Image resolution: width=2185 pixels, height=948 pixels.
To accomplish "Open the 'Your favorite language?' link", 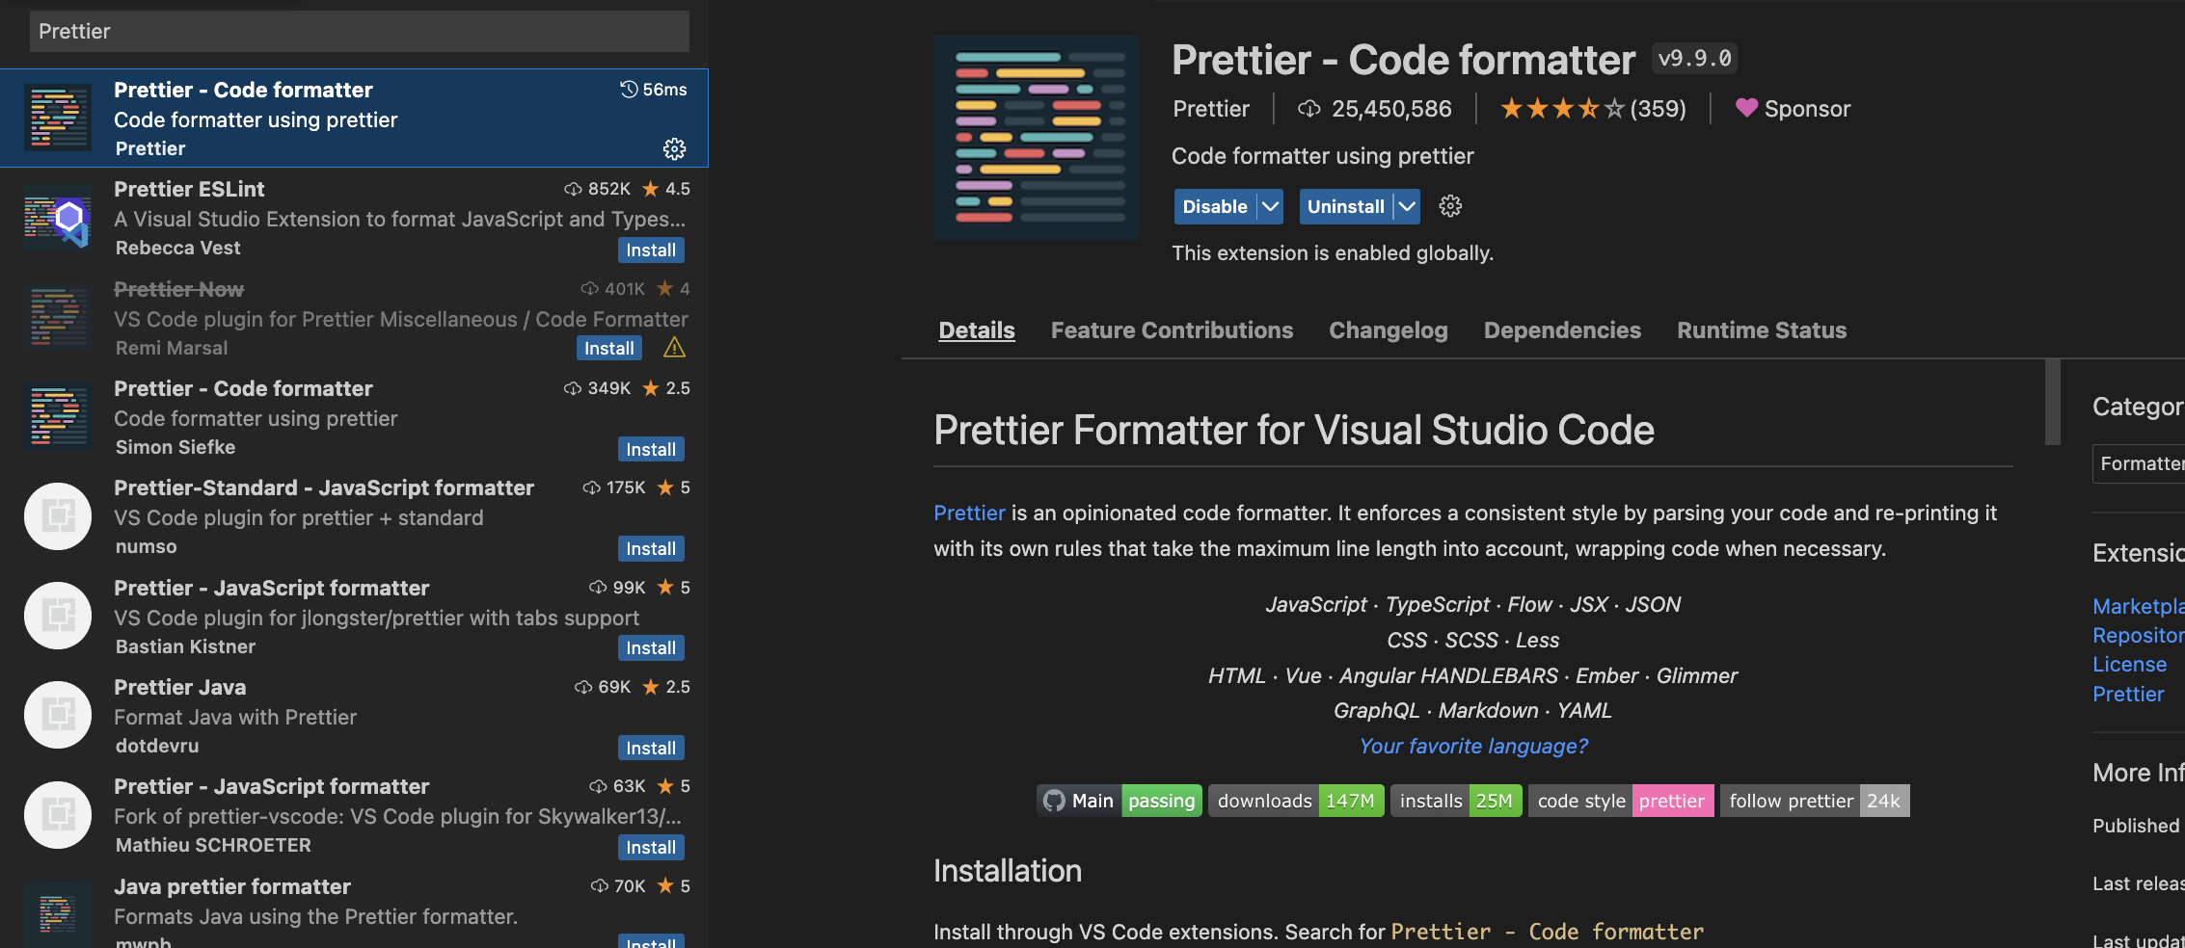I will [x=1473, y=746].
